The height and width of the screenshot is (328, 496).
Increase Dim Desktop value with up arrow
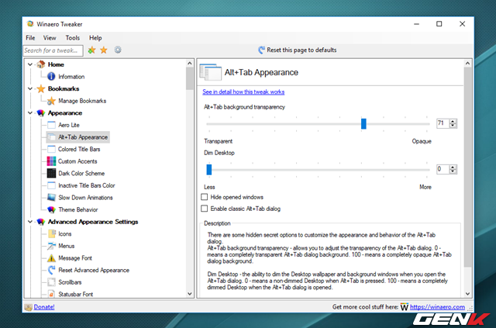pyautogui.click(x=453, y=167)
